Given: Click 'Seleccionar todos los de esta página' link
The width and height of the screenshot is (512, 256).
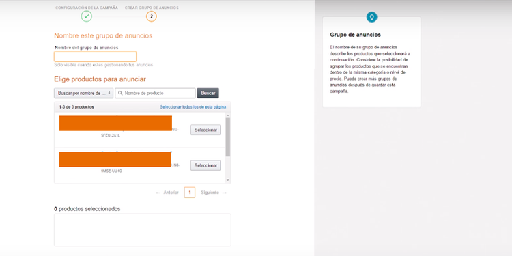Looking at the screenshot, I should pos(193,106).
